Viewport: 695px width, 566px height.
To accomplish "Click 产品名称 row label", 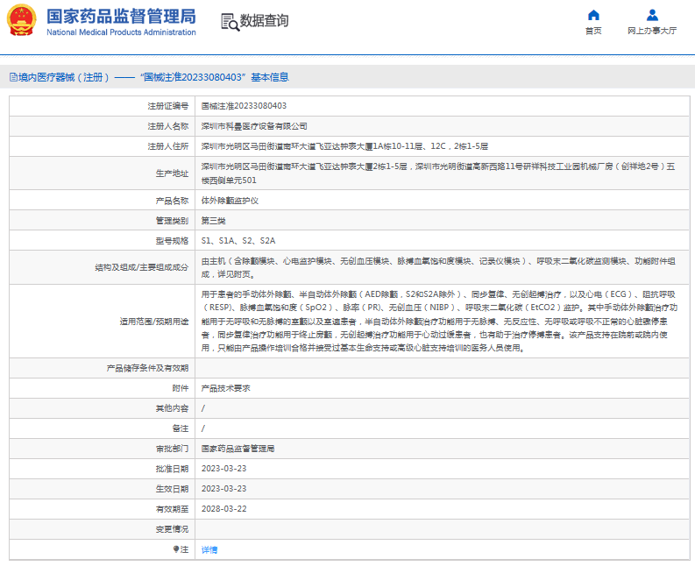I will (172, 201).
